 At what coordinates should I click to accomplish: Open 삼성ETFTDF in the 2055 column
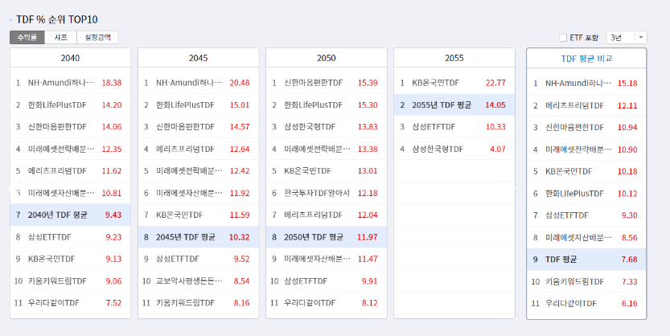434,127
